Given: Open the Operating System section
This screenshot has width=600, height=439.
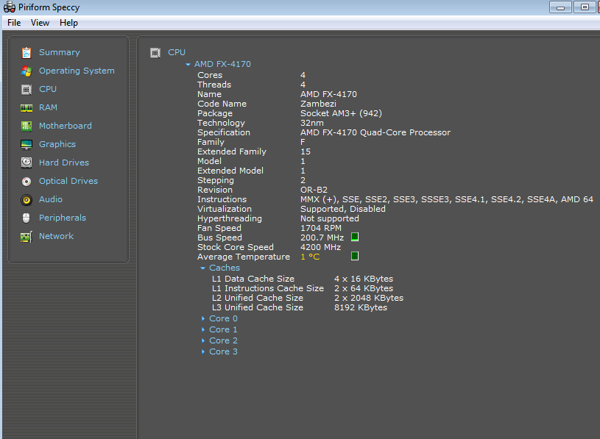Looking at the screenshot, I should [x=77, y=71].
